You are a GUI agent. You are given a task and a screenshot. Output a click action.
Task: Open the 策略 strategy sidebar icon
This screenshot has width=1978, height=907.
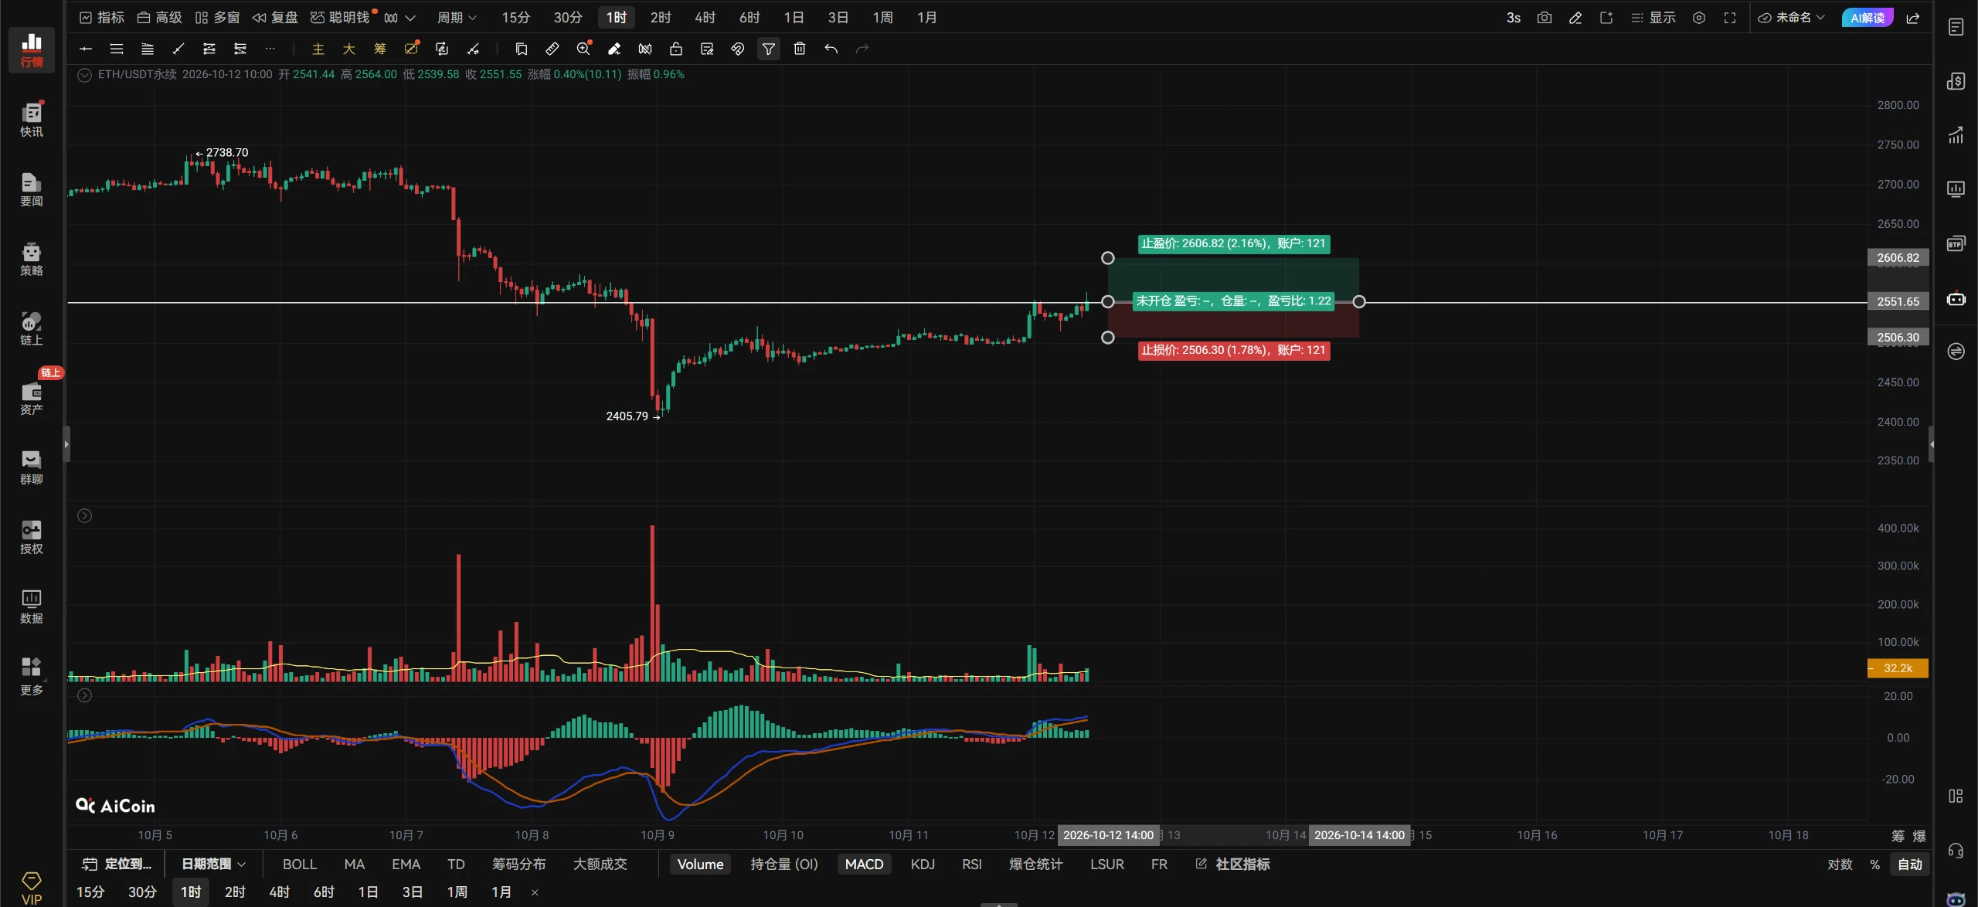pyautogui.click(x=31, y=259)
